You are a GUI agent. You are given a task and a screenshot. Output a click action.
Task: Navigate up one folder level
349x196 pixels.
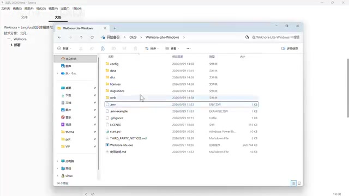(x=81, y=38)
